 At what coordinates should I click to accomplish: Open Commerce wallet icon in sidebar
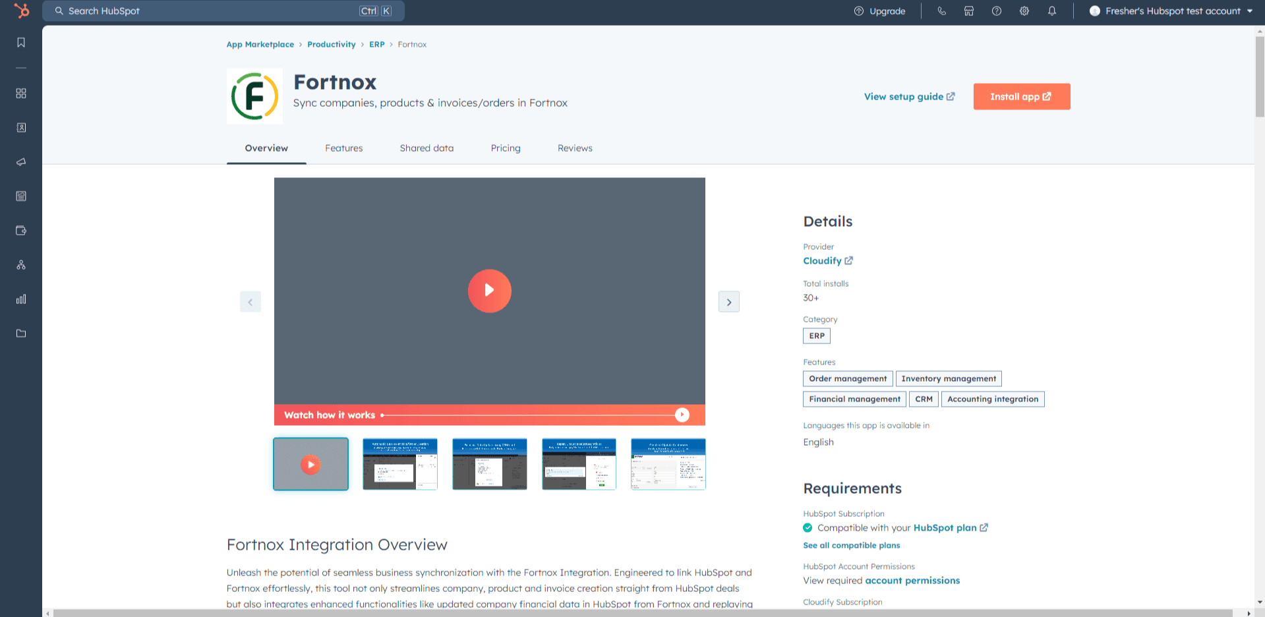(x=21, y=231)
